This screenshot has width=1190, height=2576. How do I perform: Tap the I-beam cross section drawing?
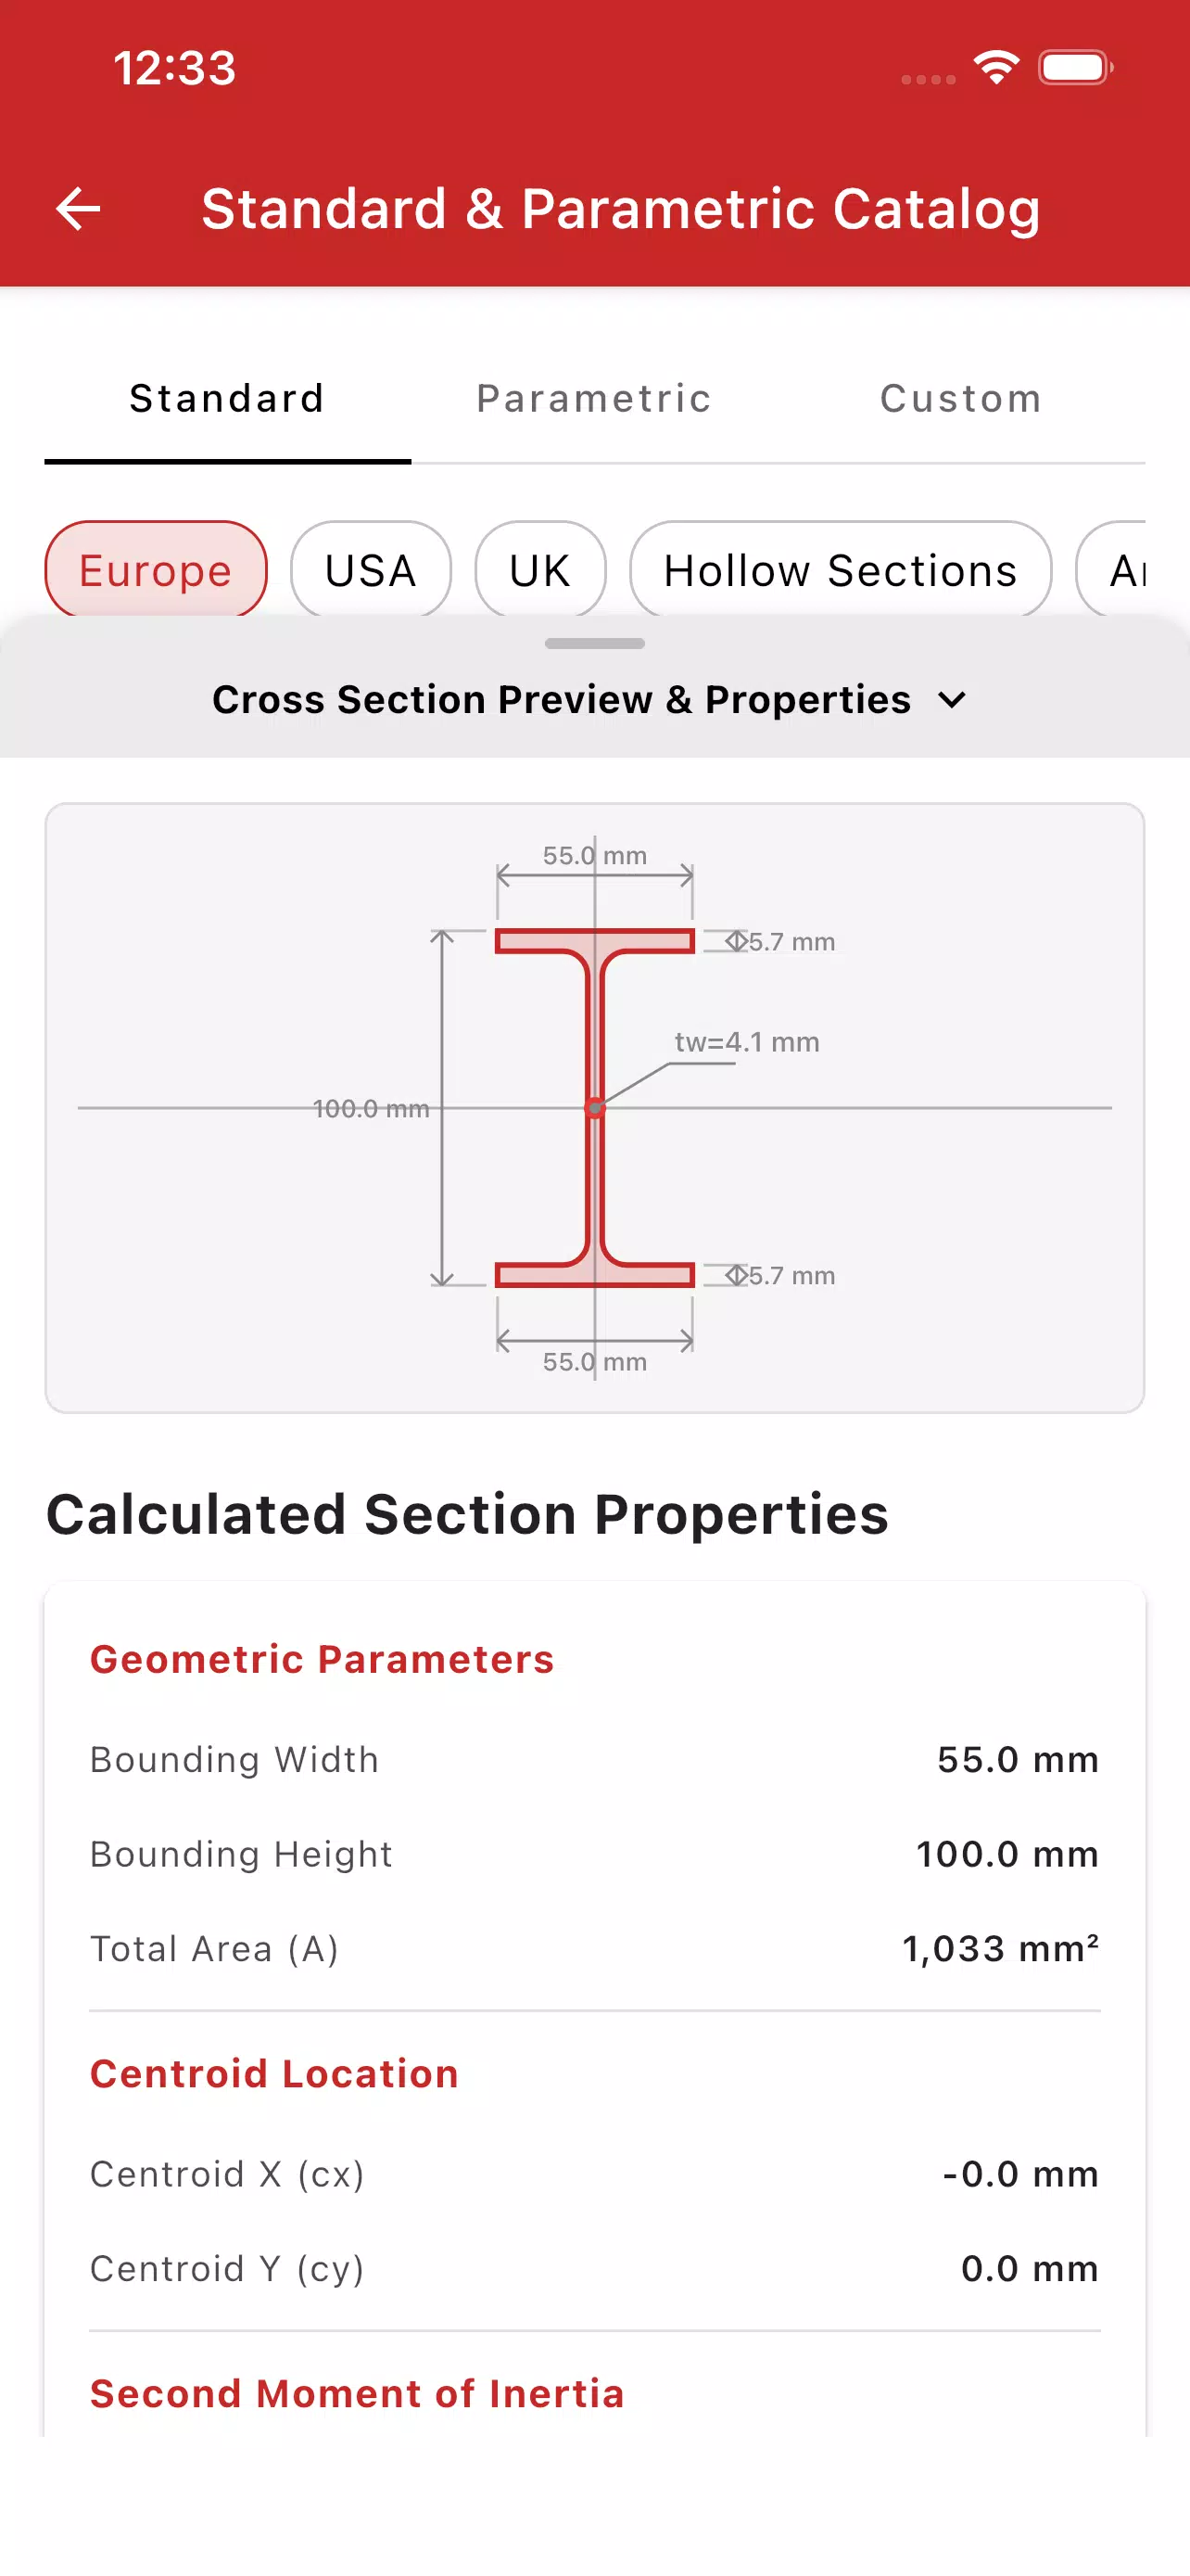[x=594, y=1107]
